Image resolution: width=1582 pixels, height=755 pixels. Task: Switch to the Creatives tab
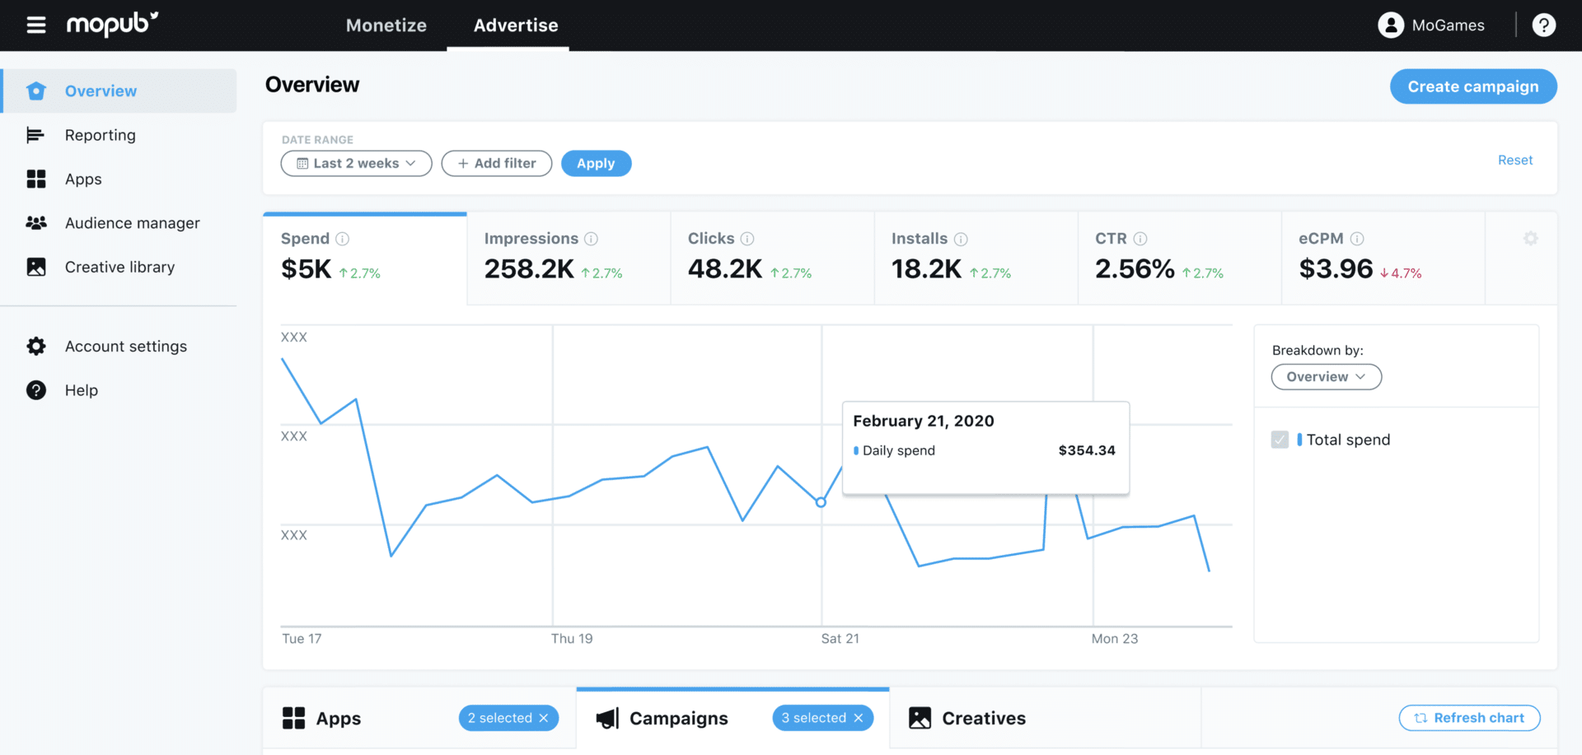(982, 717)
